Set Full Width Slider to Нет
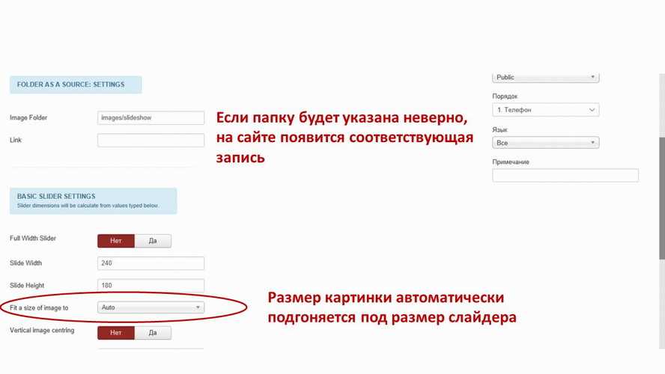The image size is (665, 374). (x=116, y=241)
